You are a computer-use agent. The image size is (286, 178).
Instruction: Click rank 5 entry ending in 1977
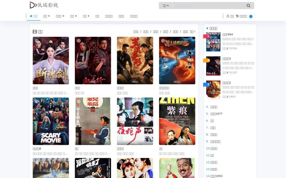216,114
